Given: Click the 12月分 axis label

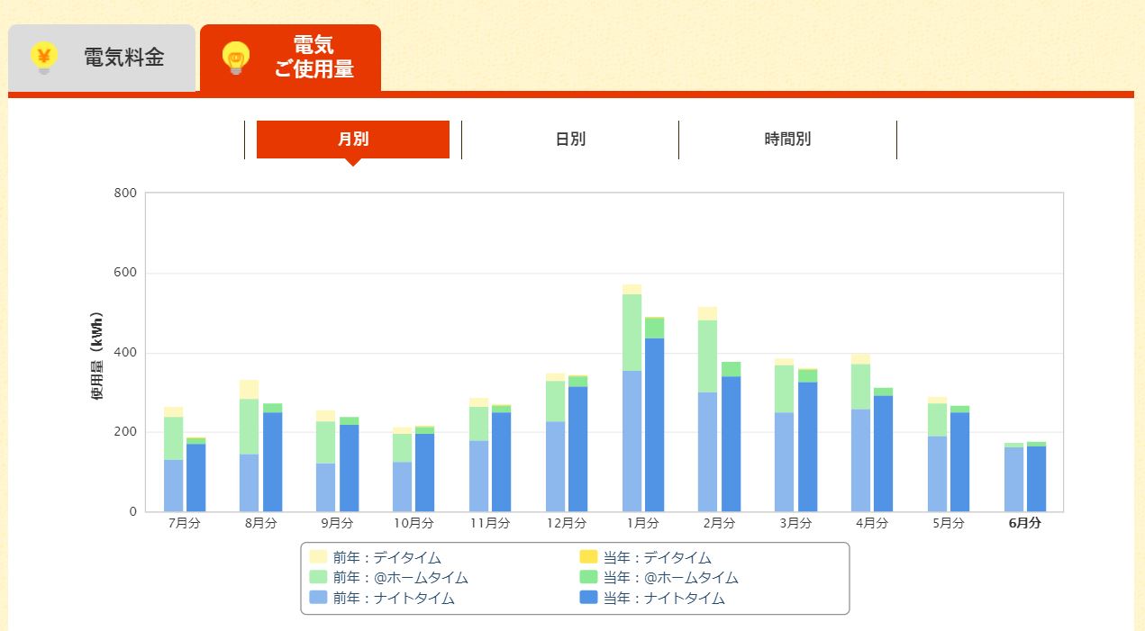Looking at the screenshot, I should pyautogui.click(x=566, y=523).
